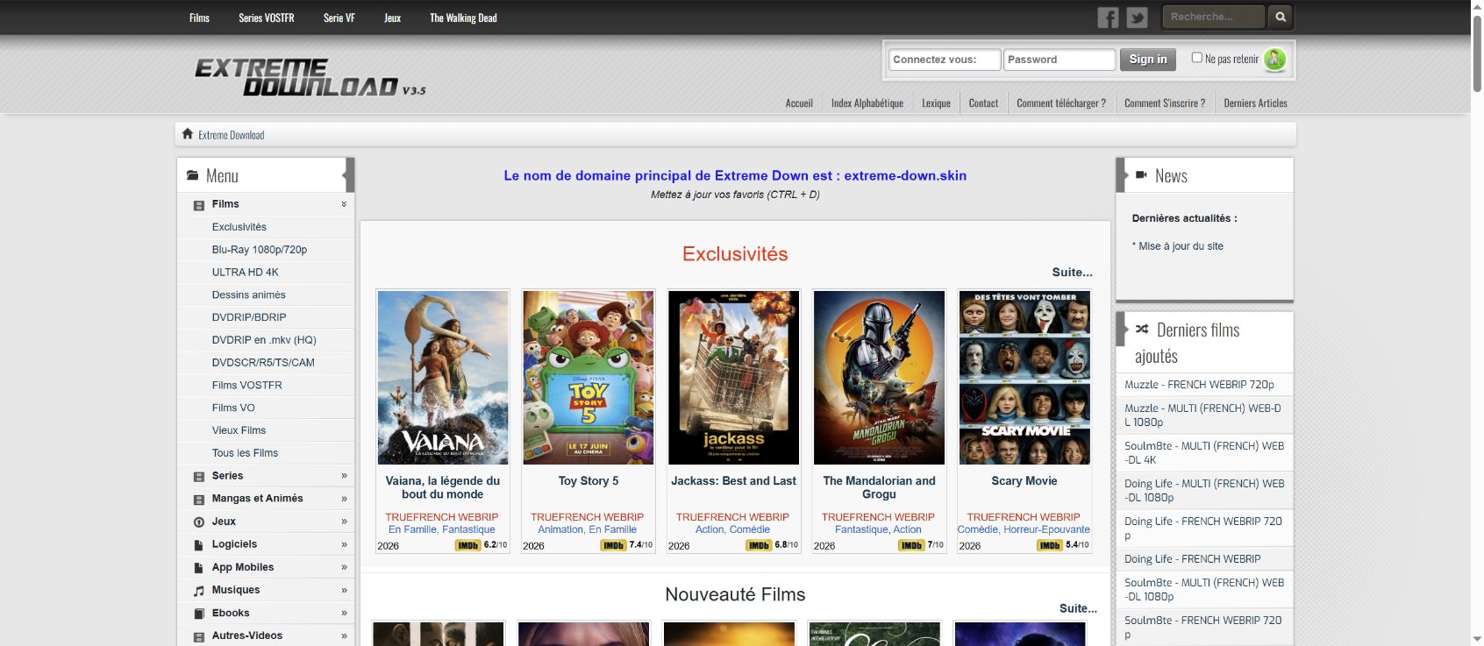This screenshot has width=1484, height=646.
Task: Expand the Series menu arrow
Action: point(344,476)
